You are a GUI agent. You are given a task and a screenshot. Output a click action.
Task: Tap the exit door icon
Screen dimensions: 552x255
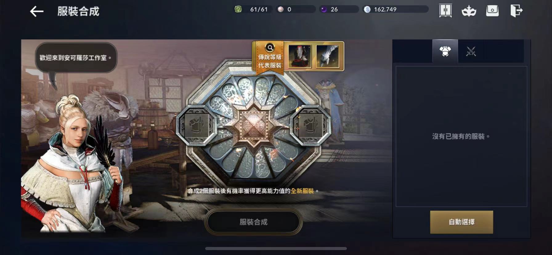[516, 11]
